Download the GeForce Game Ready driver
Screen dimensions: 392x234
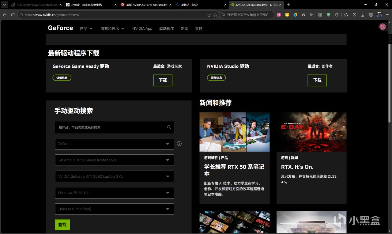click(163, 80)
